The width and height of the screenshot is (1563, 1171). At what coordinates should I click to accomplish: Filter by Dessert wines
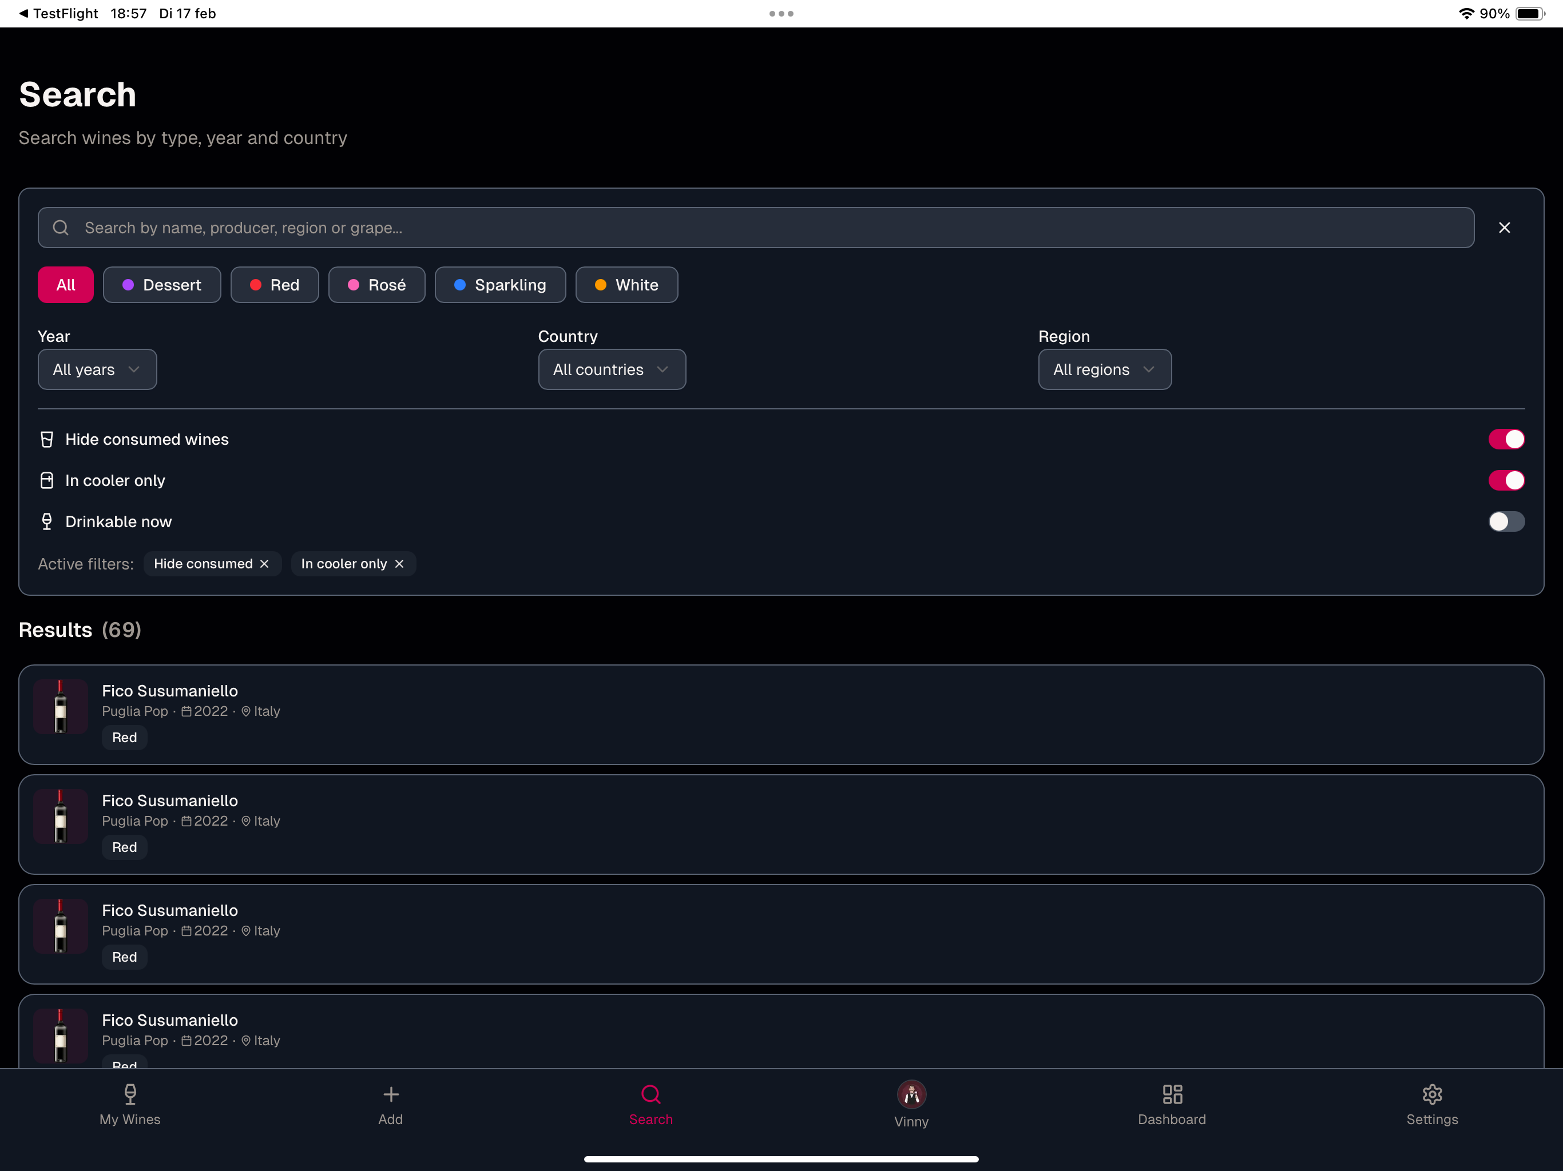(162, 285)
